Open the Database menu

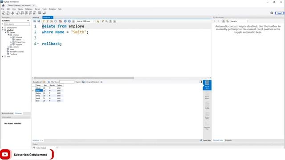click(x=28, y=9)
